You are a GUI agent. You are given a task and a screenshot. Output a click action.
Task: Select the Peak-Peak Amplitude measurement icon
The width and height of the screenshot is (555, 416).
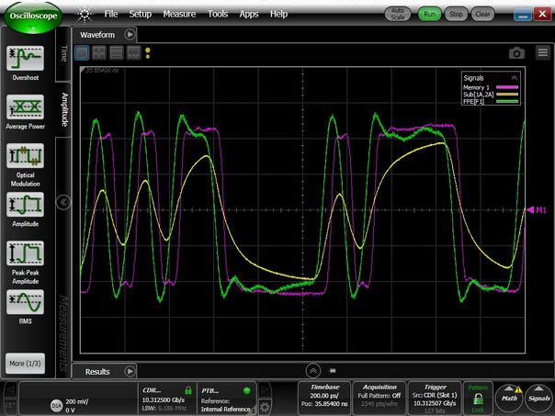tap(25, 253)
